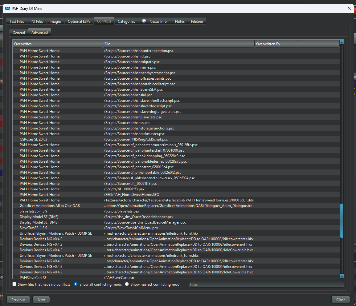
Task: Select Show all conflicting mods option
Action: [76, 284]
